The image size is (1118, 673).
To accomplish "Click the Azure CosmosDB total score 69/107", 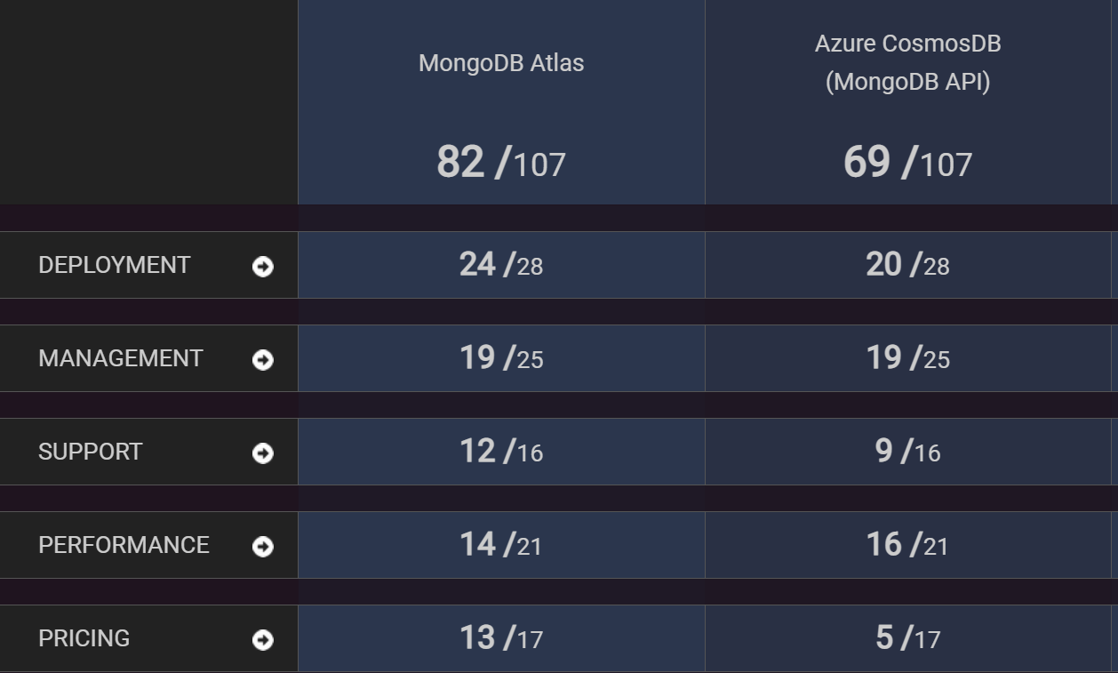I will point(908,163).
